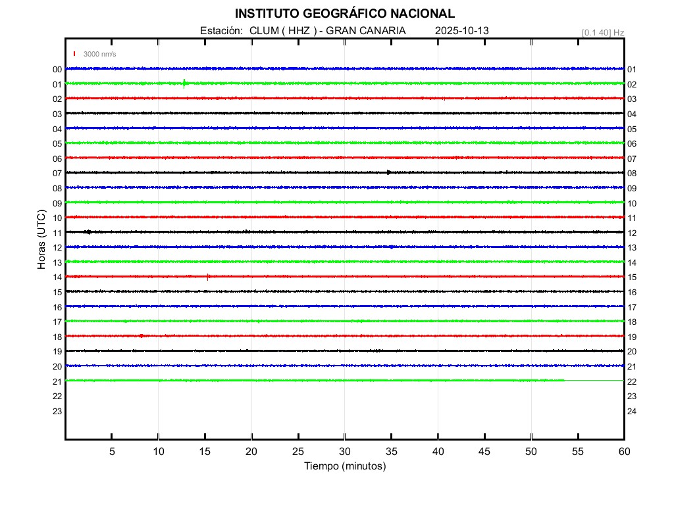The image size is (674, 505).
Task: Click the 30 tick label on the minutes axis
Action: click(x=345, y=451)
